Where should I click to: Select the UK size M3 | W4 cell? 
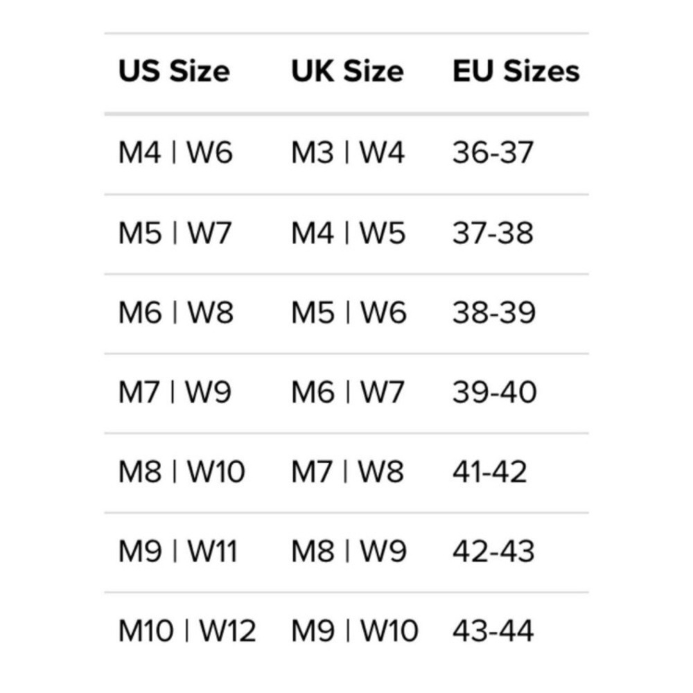coord(348,153)
